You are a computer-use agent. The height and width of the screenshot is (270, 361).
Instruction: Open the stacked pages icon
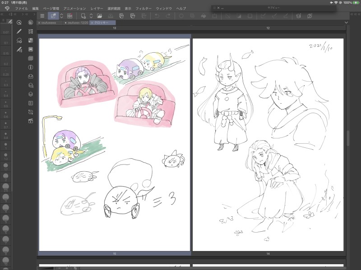click(31, 58)
